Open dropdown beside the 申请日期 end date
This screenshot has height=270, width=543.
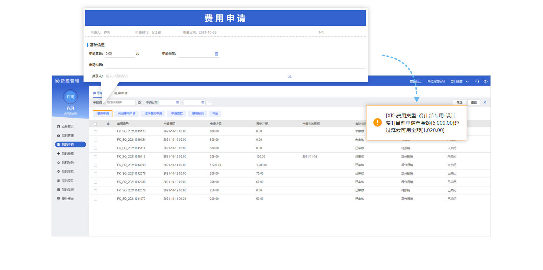coord(209,102)
